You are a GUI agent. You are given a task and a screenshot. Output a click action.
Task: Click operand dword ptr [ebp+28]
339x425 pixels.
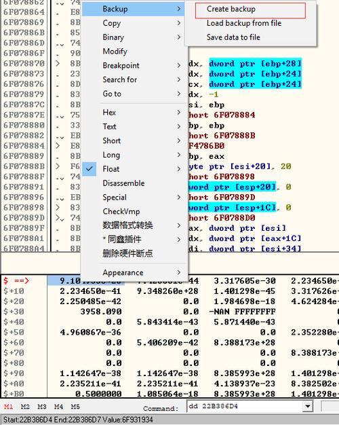[255, 63]
